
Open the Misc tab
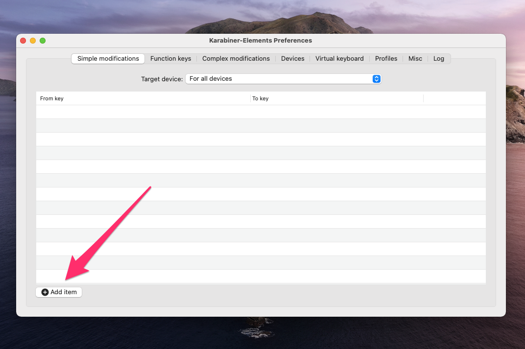click(x=415, y=59)
